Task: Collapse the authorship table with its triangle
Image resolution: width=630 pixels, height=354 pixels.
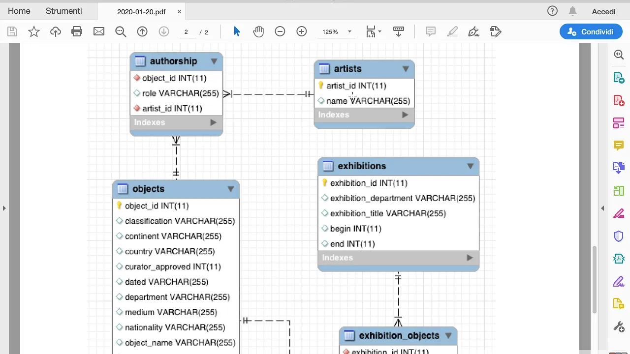Action: [214, 61]
